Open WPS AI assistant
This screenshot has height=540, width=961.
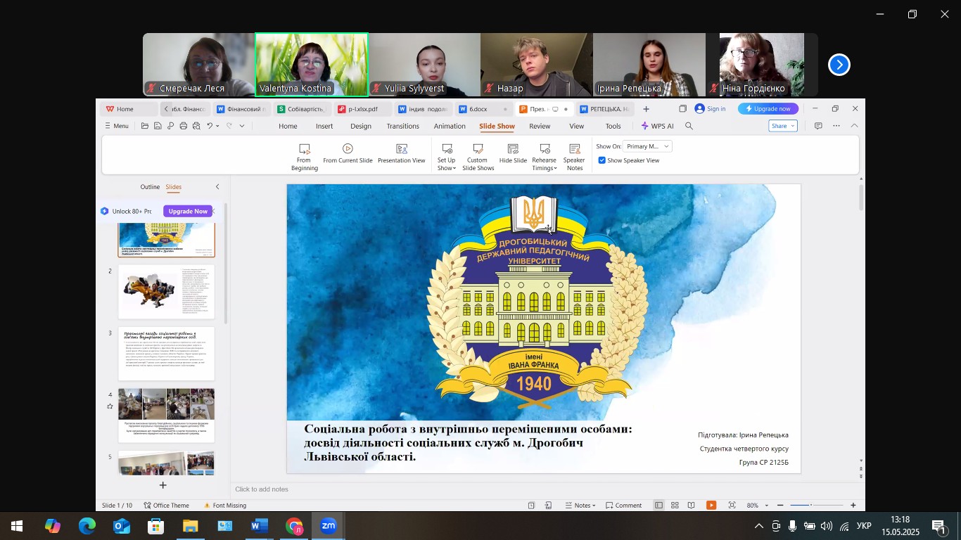[x=657, y=127]
